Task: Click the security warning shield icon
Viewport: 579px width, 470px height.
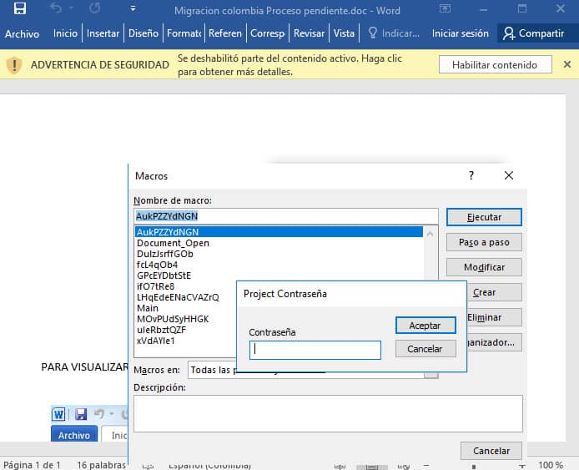Action: pyautogui.click(x=14, y=65)
